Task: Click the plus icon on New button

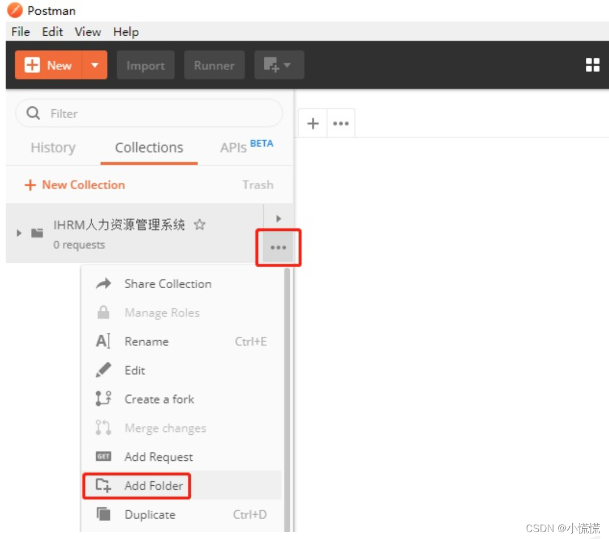Action: coord(32,65)
